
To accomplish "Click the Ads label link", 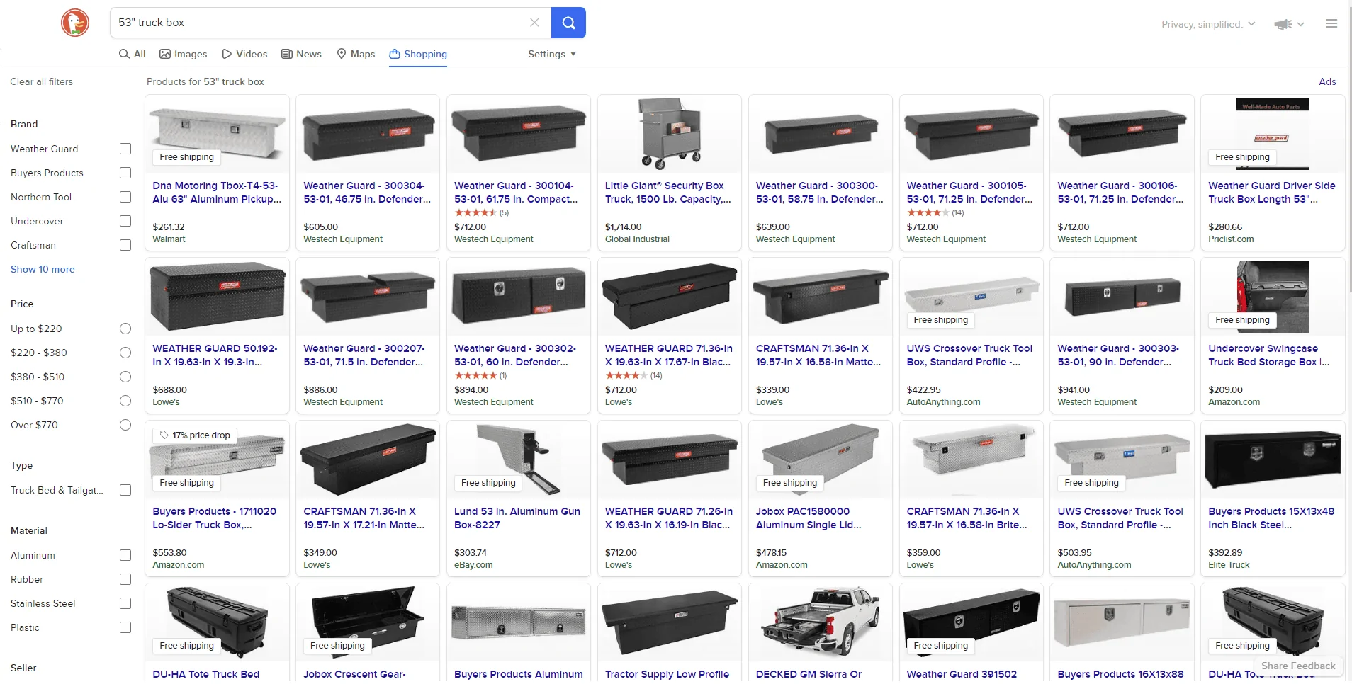I will pyautogui.click(x=1327, y=81).
